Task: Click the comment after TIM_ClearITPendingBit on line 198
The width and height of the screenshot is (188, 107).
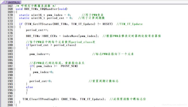Action: click(128, 99)
